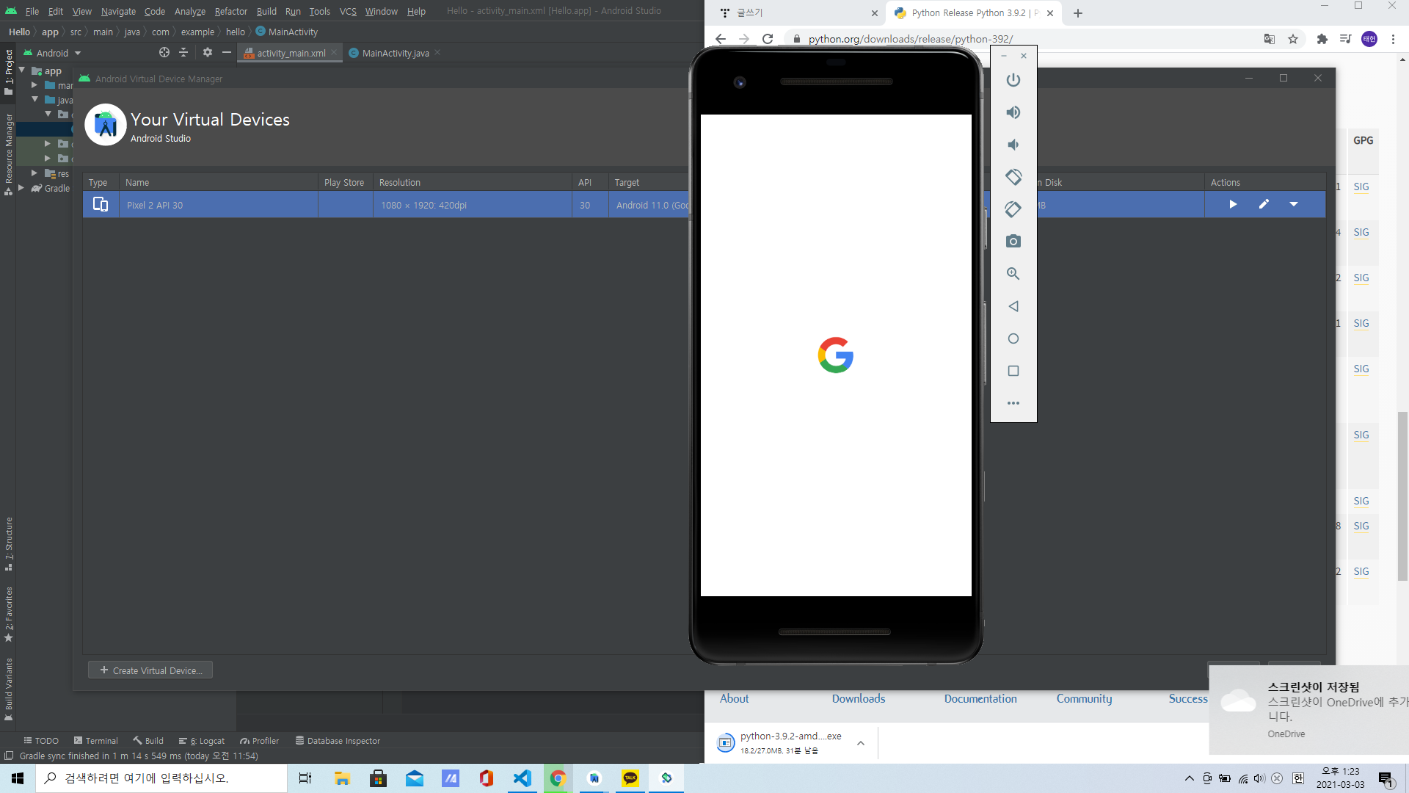Open the Build menu

point(266,11)
